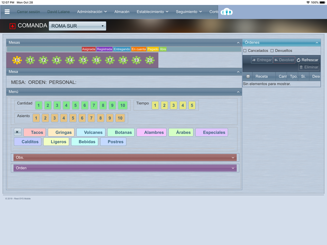Click David Lalane user menu item
Screen dimensions: 327x245
pyautogui.click(x=59, y=12)
